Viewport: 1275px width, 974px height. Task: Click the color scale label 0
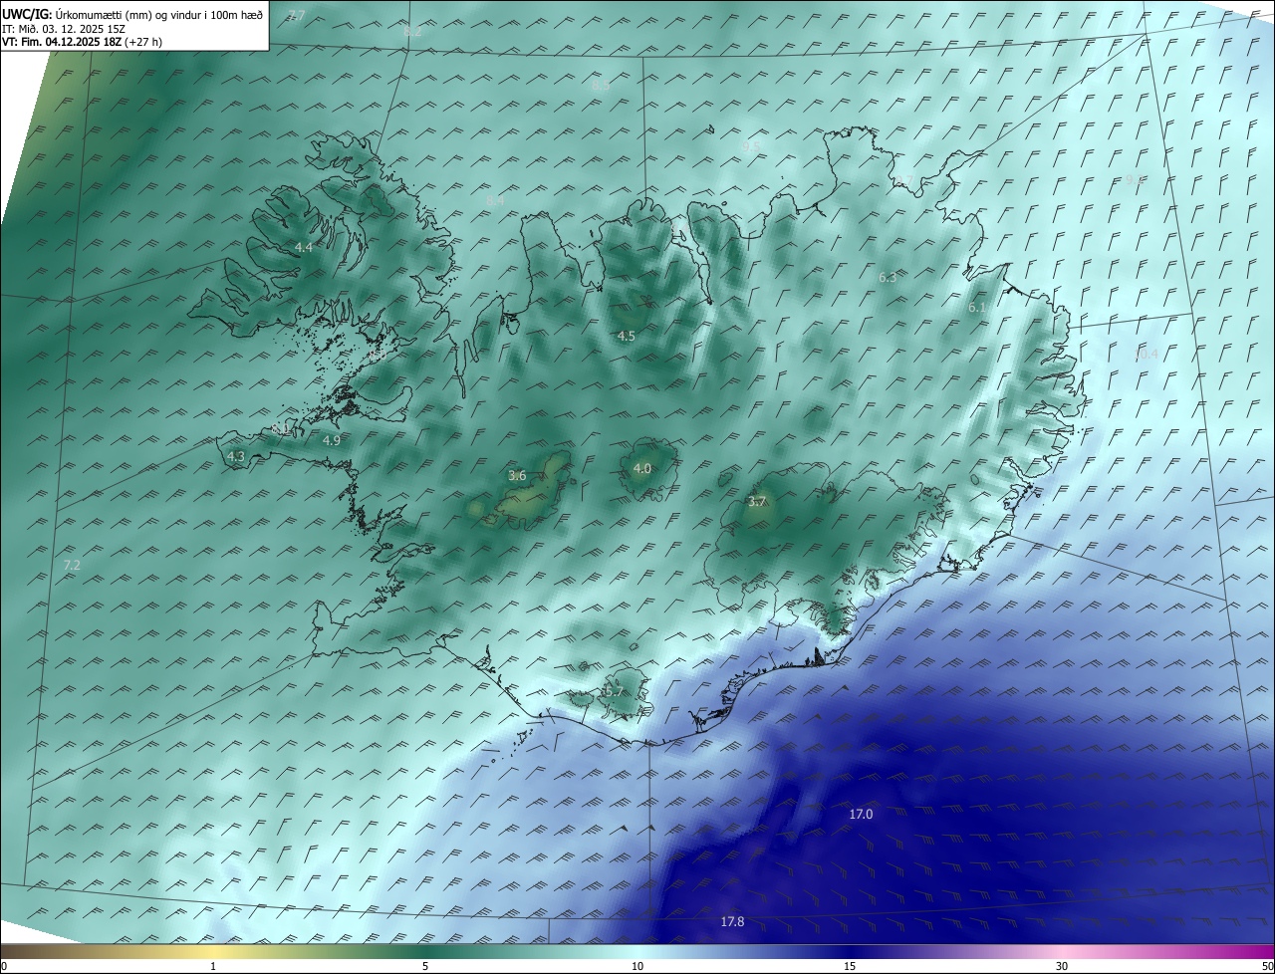click(x=4, y=966)
